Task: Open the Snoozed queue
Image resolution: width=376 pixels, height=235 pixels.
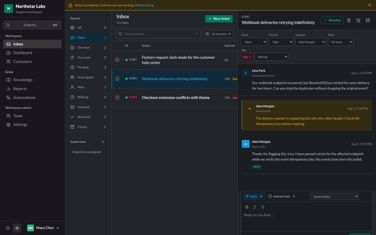Action: [x=88, y=107]
